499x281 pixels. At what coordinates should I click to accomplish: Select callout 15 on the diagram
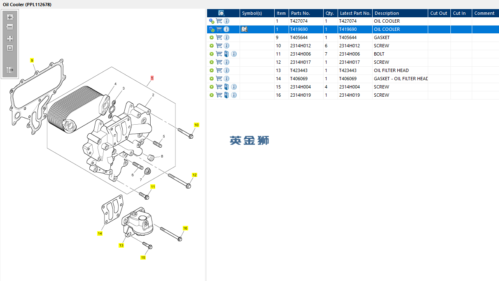[x=143, y=258]
